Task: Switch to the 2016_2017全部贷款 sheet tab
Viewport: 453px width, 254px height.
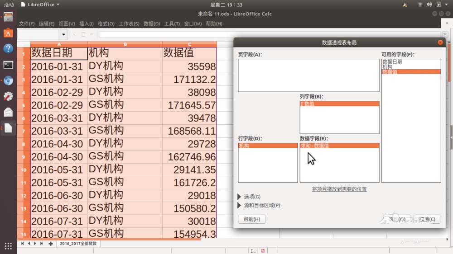Action: click(x=79, y=244)
